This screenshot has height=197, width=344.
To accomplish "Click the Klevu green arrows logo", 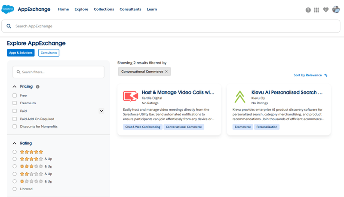I will pos(240,97).
